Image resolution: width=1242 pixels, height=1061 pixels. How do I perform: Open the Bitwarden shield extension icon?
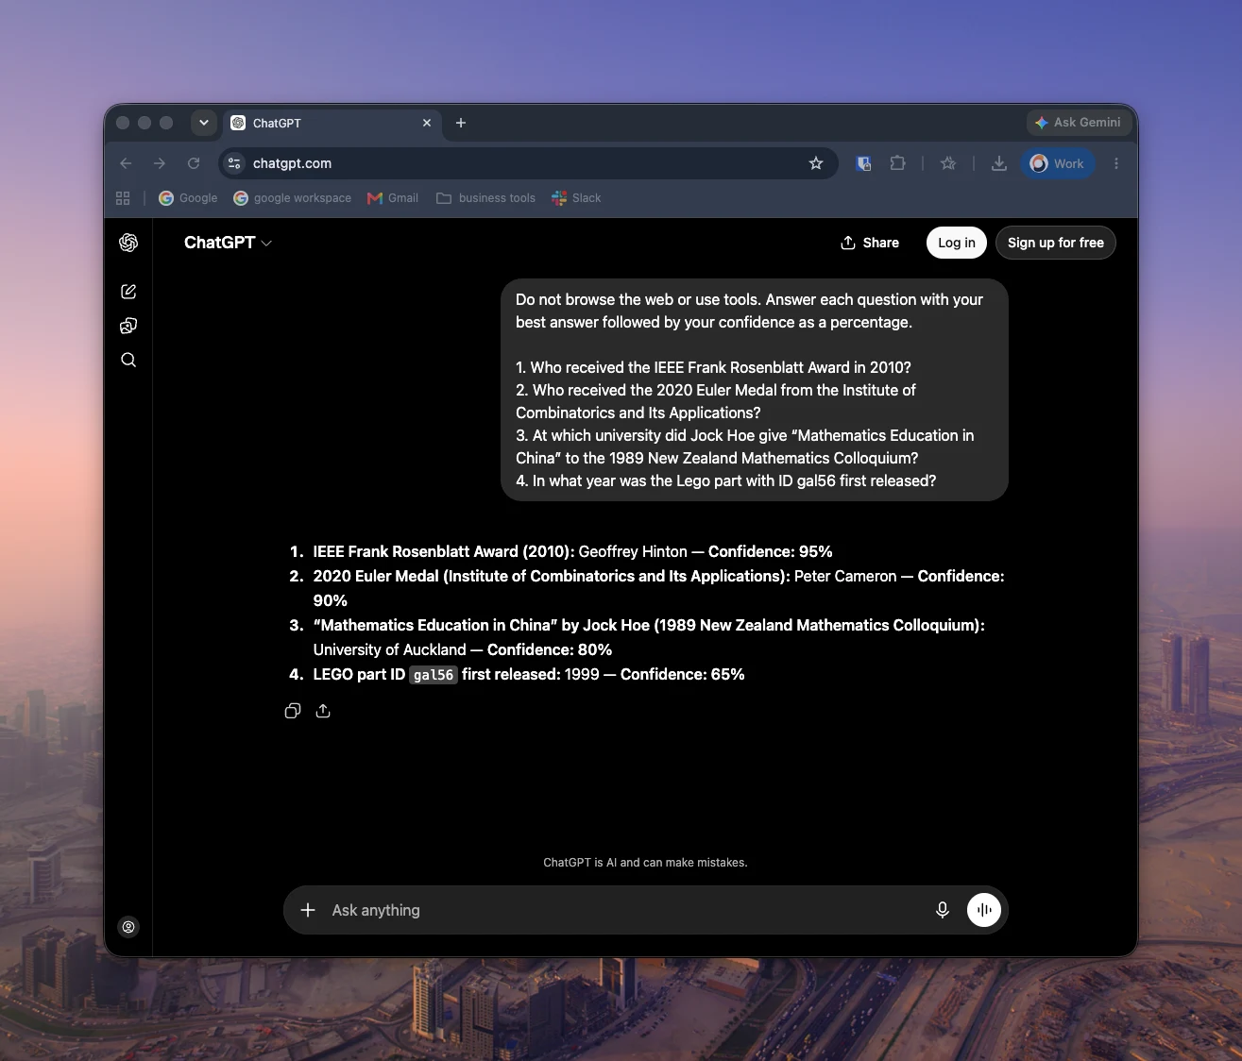(863, 163)
